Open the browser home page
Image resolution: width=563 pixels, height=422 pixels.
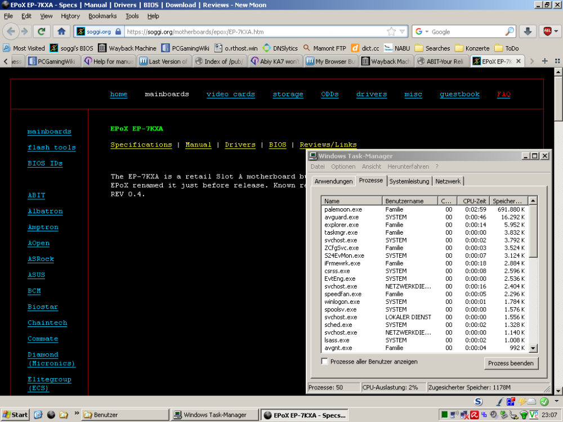[61, 32]
